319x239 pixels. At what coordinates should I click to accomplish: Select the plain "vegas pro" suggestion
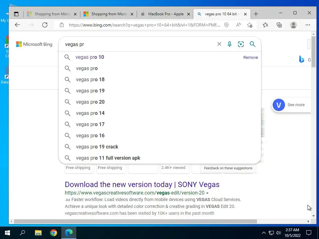[160, 68]
